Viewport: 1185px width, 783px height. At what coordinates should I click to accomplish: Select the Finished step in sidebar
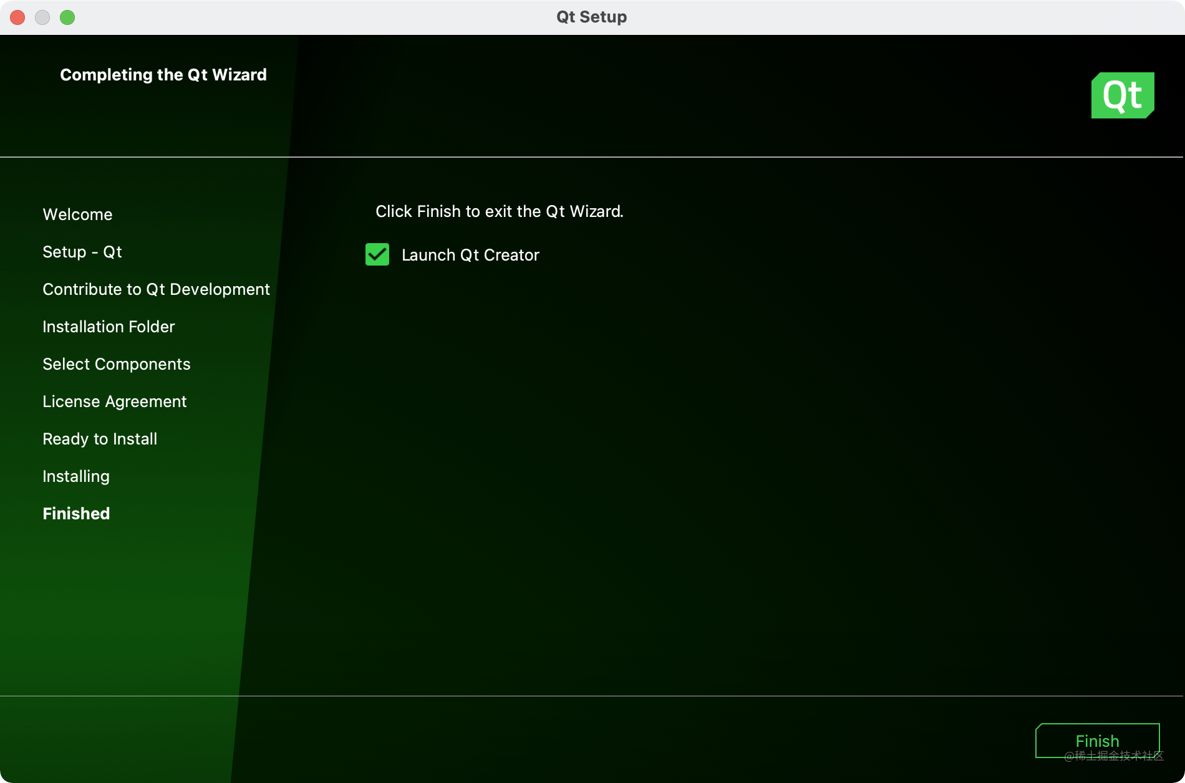point(76,514)
